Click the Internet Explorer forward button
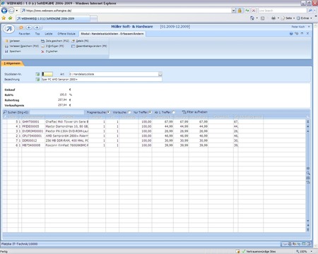 click(x=11, y=11)
